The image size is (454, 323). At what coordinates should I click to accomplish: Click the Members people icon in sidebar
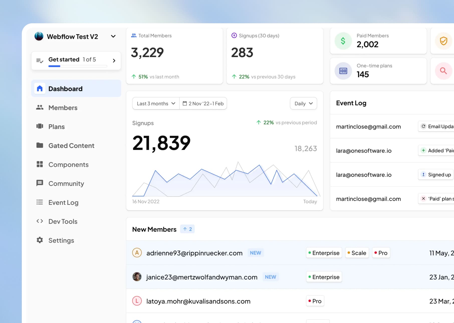click(40, 108)
